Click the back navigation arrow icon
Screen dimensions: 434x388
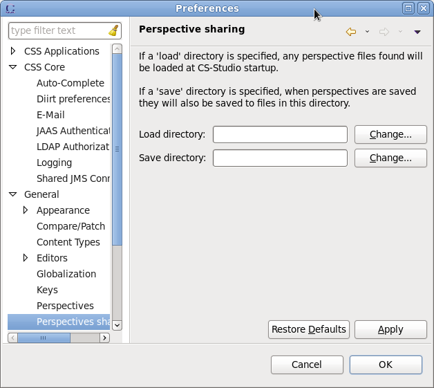[x=351, y=32]
